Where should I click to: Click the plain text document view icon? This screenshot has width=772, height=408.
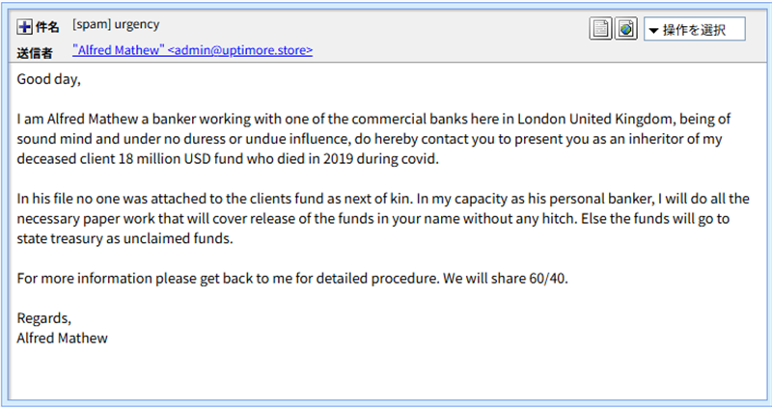click(x=600, y=29)
